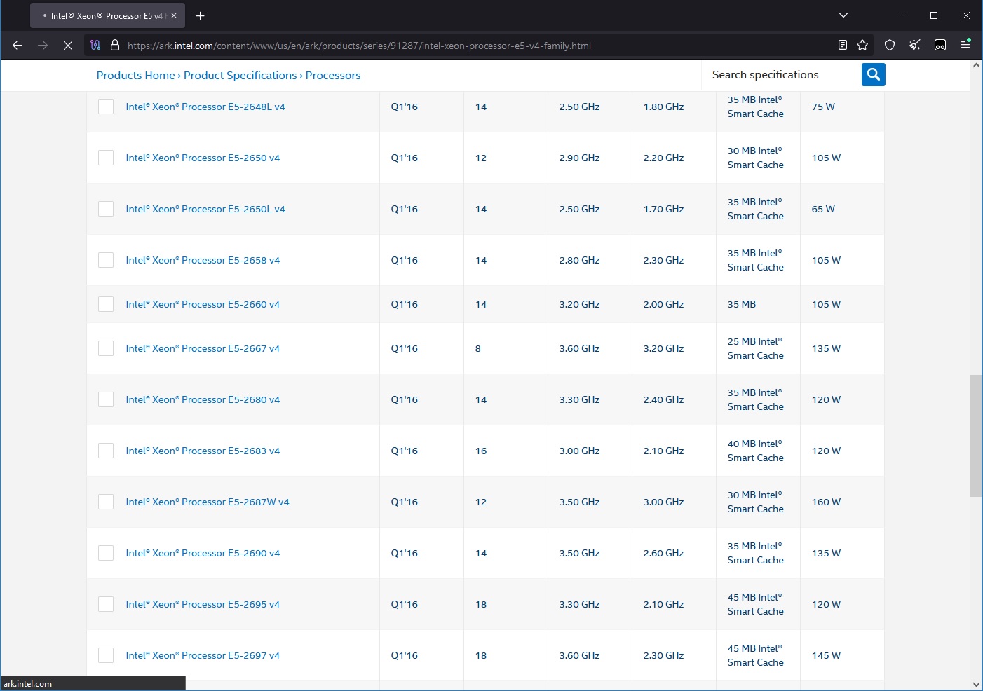The image size is (983, 691).
Task: Go back to the previous page
Action: point(18,46)
